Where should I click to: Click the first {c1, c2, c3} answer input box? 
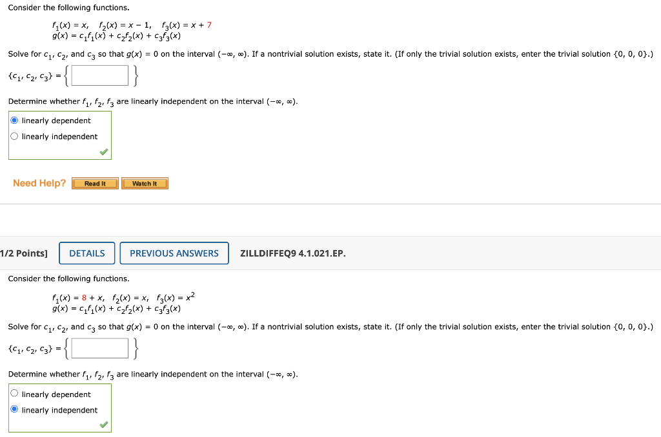(100, 75)
